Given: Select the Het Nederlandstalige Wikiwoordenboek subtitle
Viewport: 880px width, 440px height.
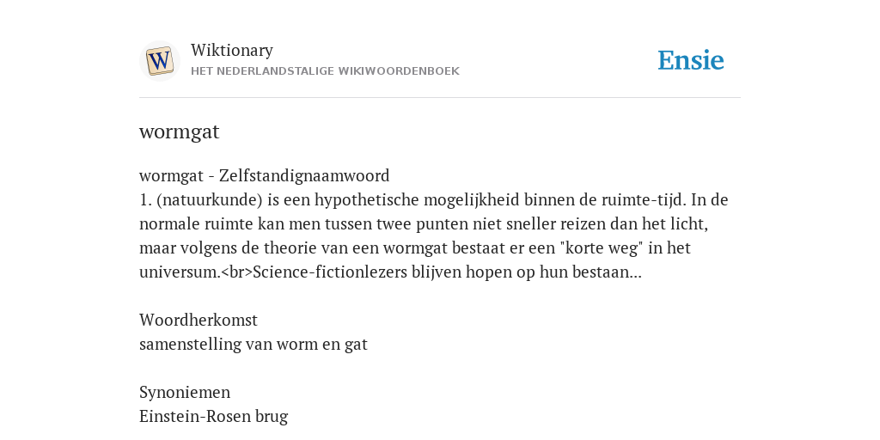Looking at the screenshot, I should coord(325,71).
